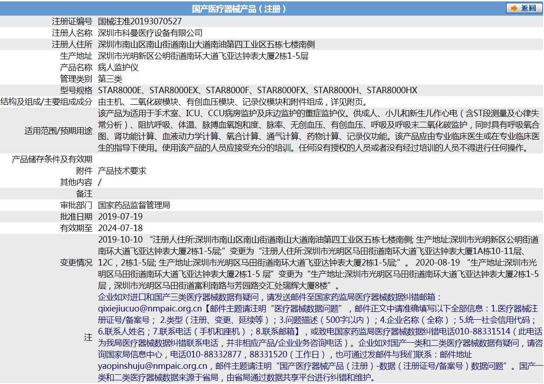Click production address ending 2栋1-5层 in 生产地址 row
544x384 pixels.
point(203,56)
